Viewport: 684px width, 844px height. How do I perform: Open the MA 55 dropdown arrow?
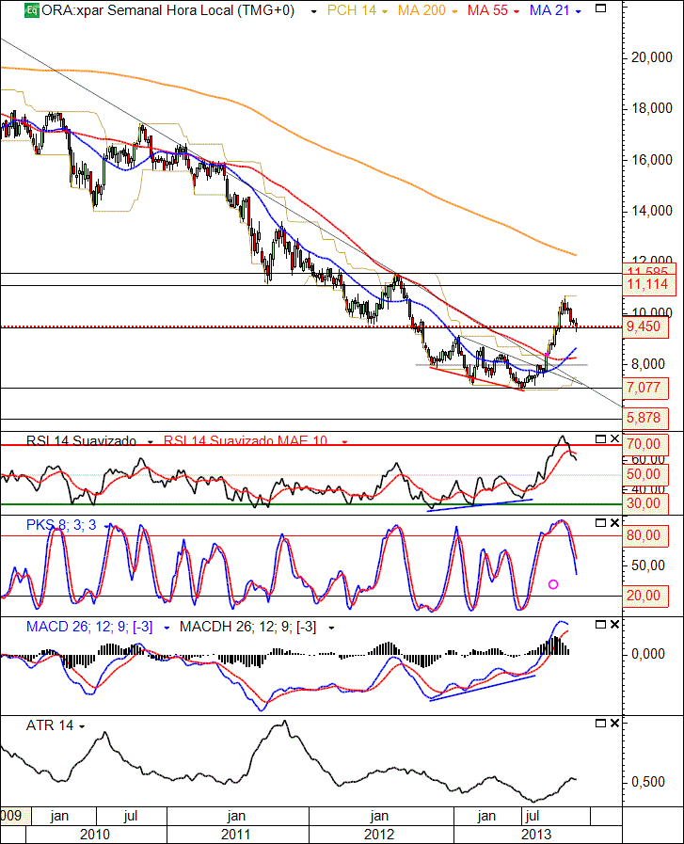(x=517, y=12)
